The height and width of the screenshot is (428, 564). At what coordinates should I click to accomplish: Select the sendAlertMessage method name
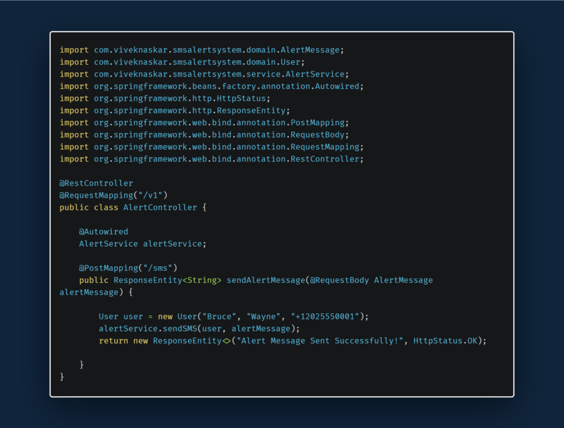(x=266, y=280)
